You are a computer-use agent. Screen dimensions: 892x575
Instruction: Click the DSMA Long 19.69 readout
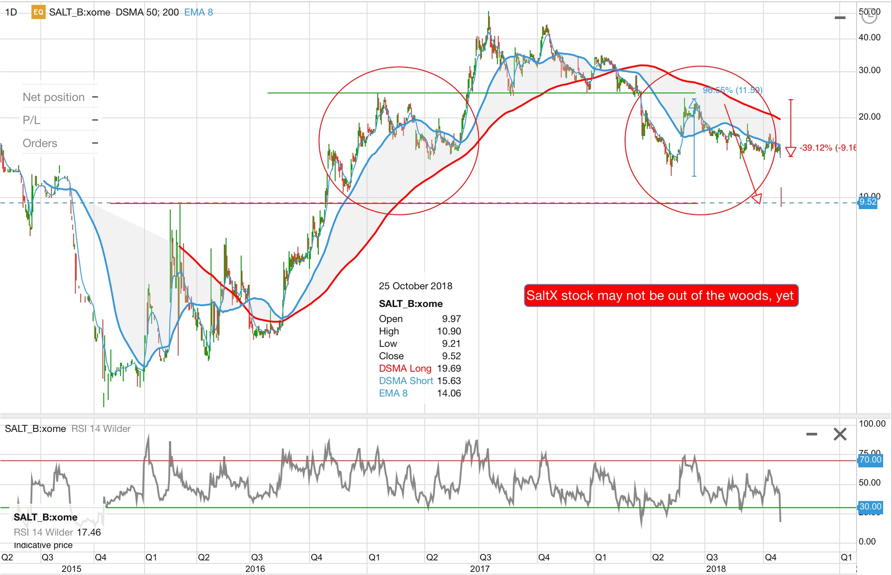tap(420, 369)
